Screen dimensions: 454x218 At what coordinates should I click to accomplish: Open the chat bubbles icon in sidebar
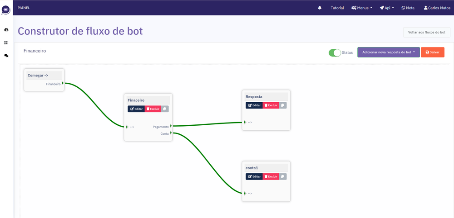[x=6, y=56]
